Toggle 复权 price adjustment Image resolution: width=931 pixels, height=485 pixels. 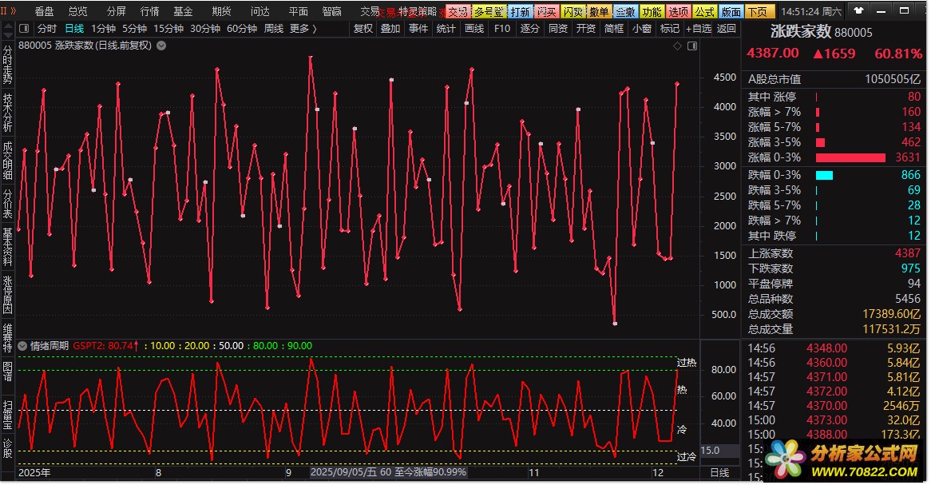(x=362, y=29)
